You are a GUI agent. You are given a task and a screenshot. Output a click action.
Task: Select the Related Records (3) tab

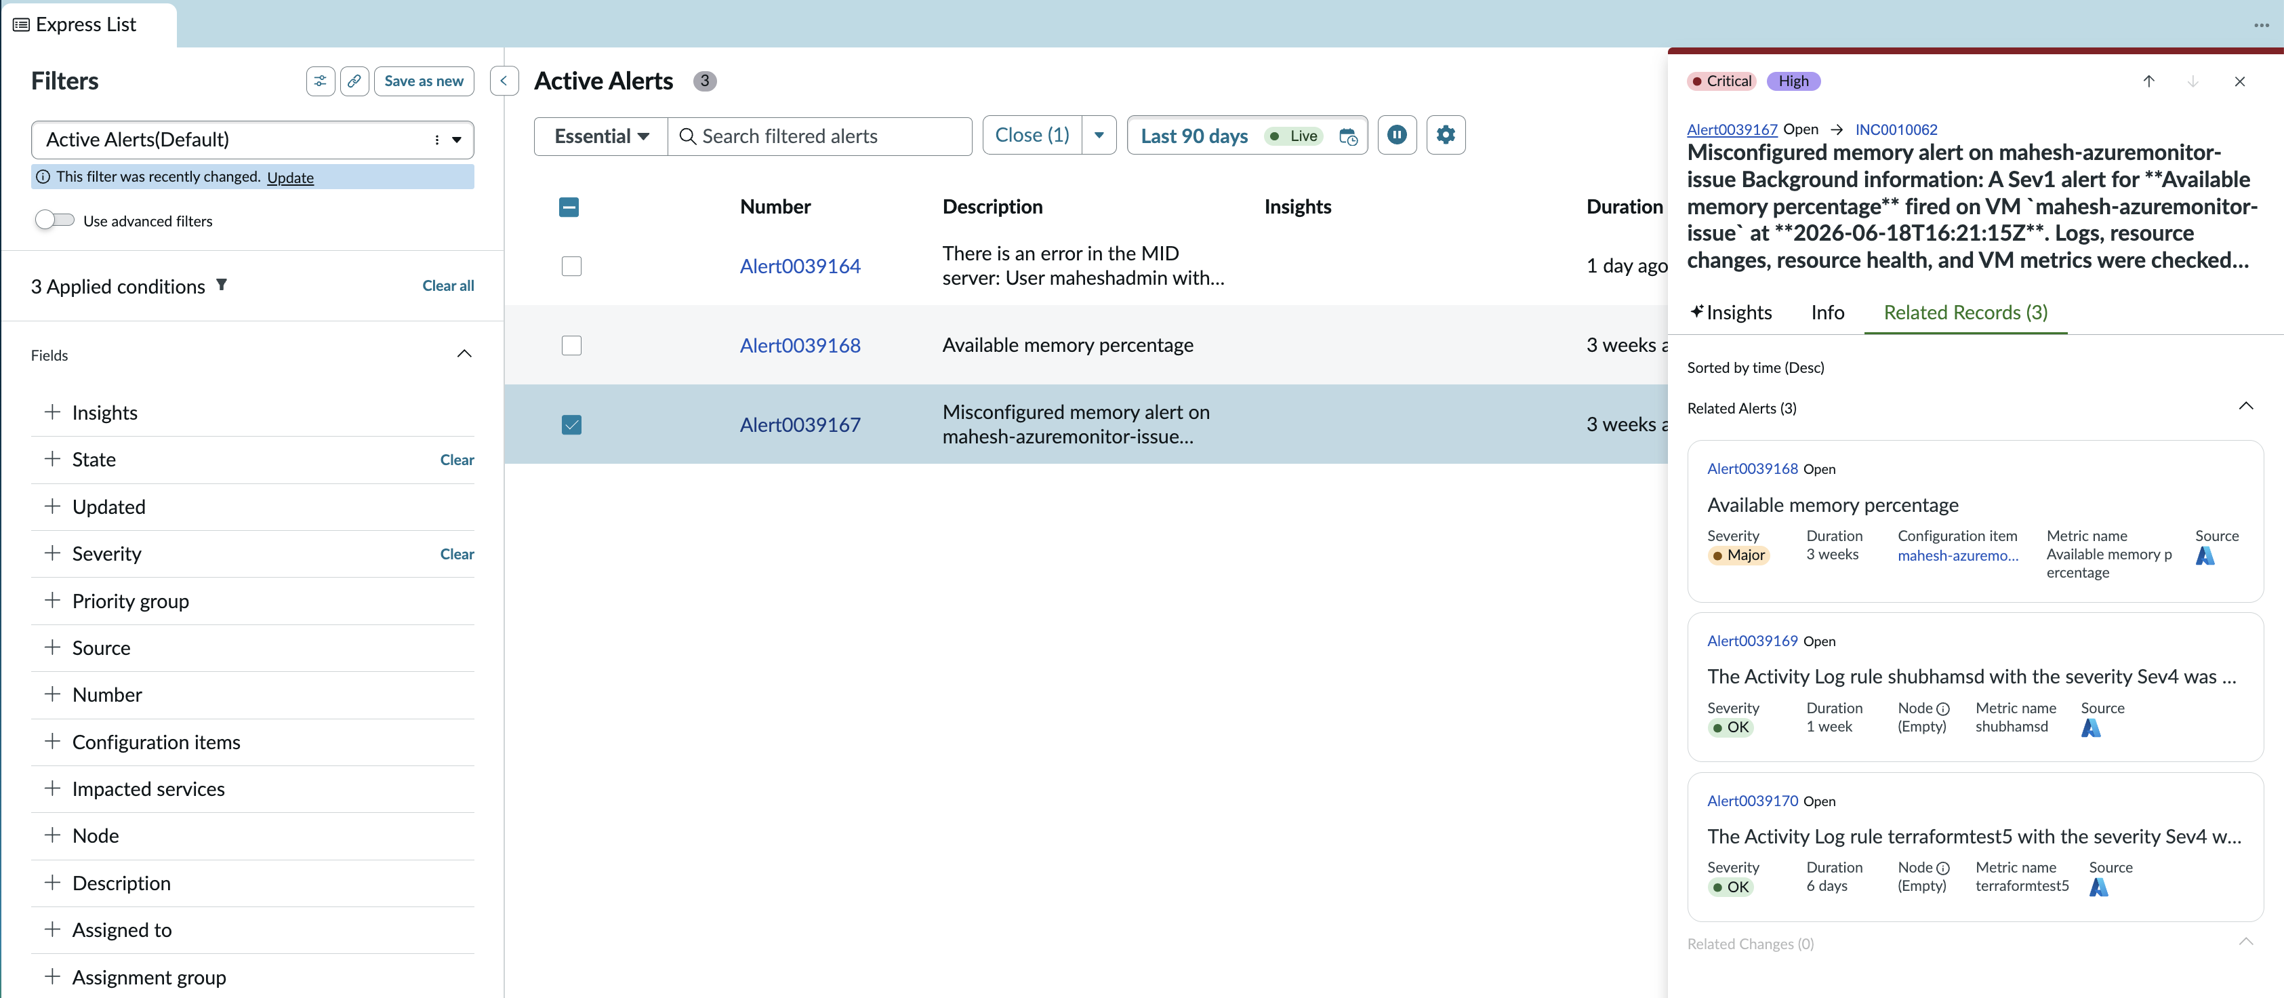coord(1965,313)
